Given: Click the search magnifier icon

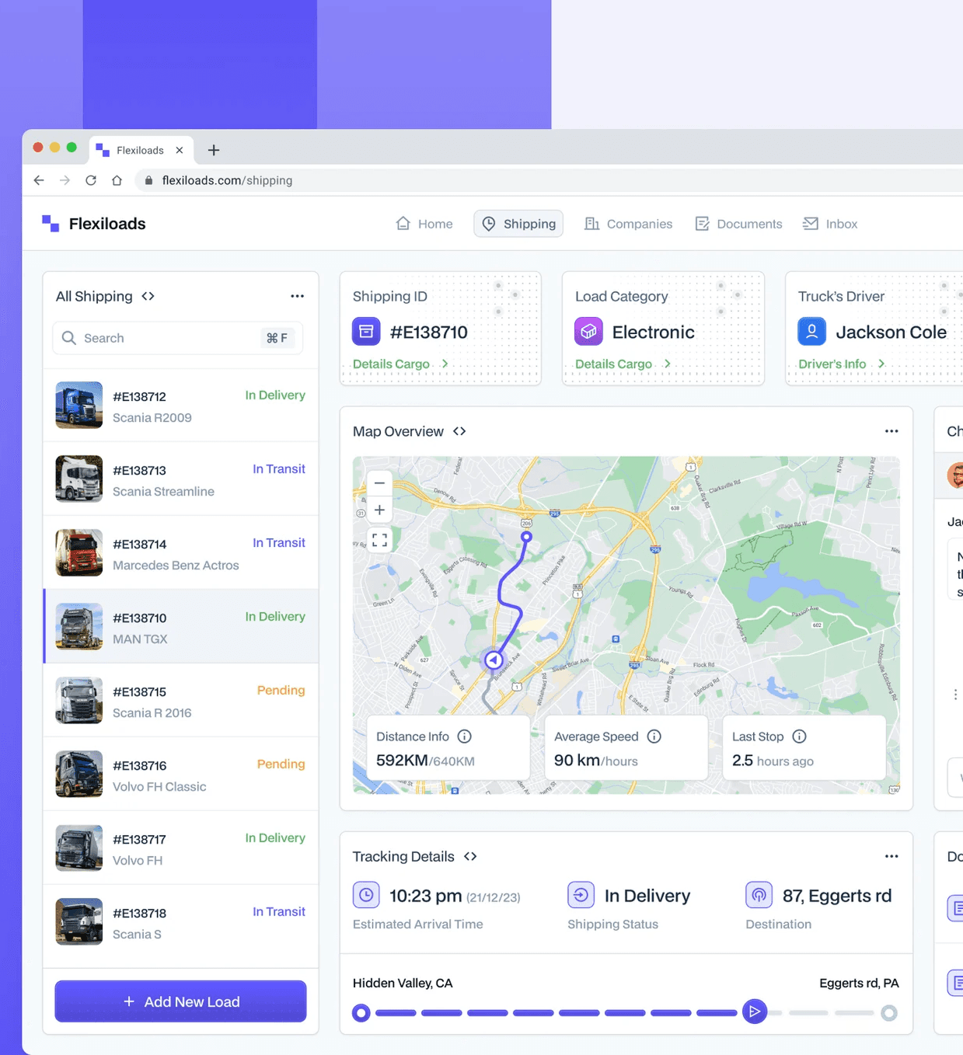Looking at the screenshot, I should [x=69, y=338].
